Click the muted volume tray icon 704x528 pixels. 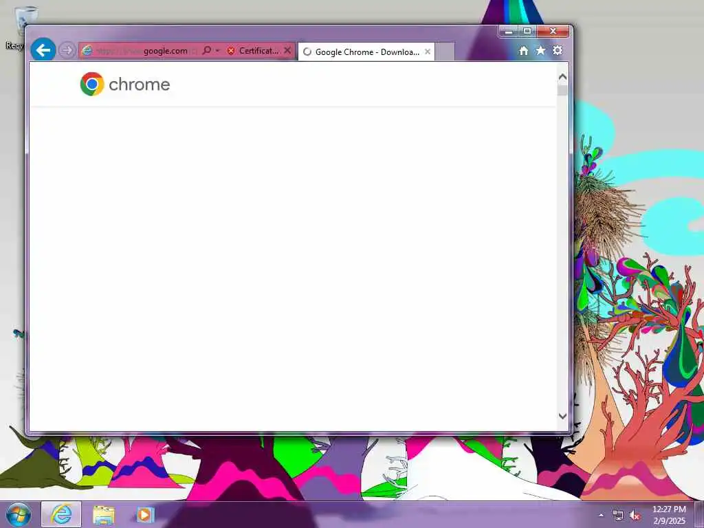[635, 516]
